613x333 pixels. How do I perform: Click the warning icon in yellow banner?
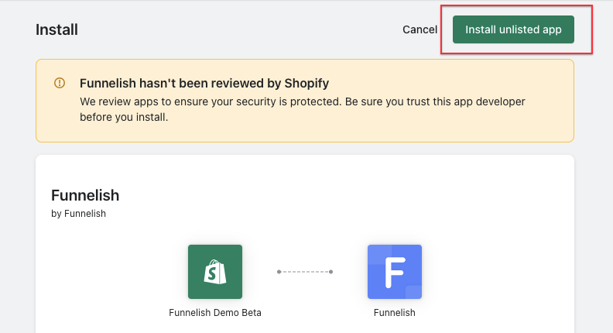(60, 83)
